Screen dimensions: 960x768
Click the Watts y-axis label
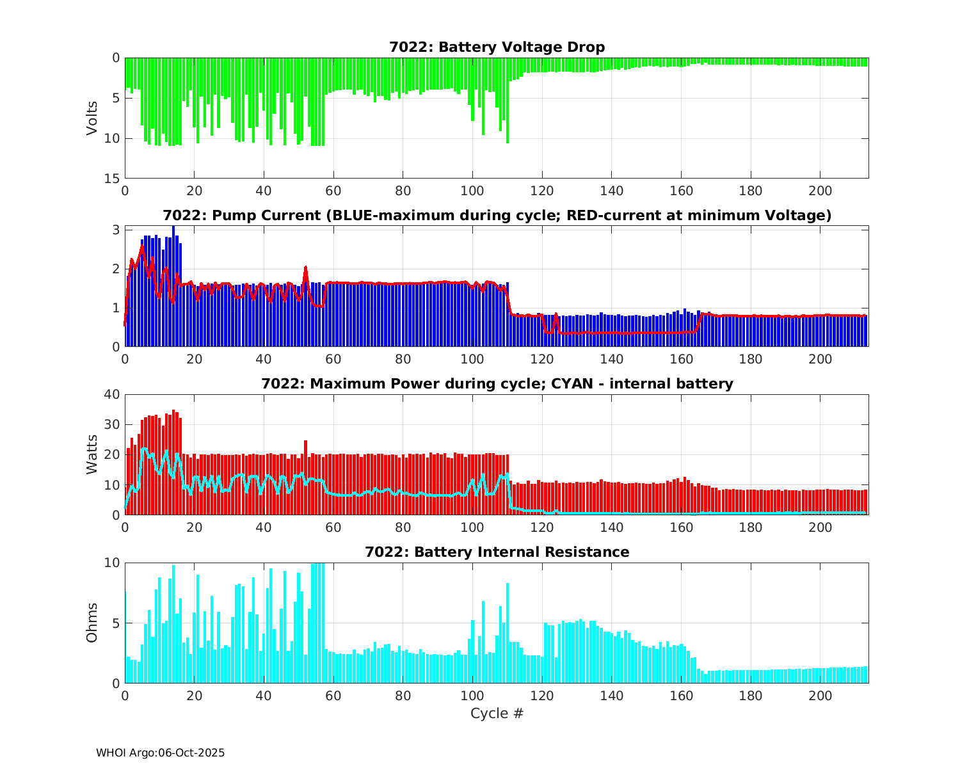click(93, 454)
